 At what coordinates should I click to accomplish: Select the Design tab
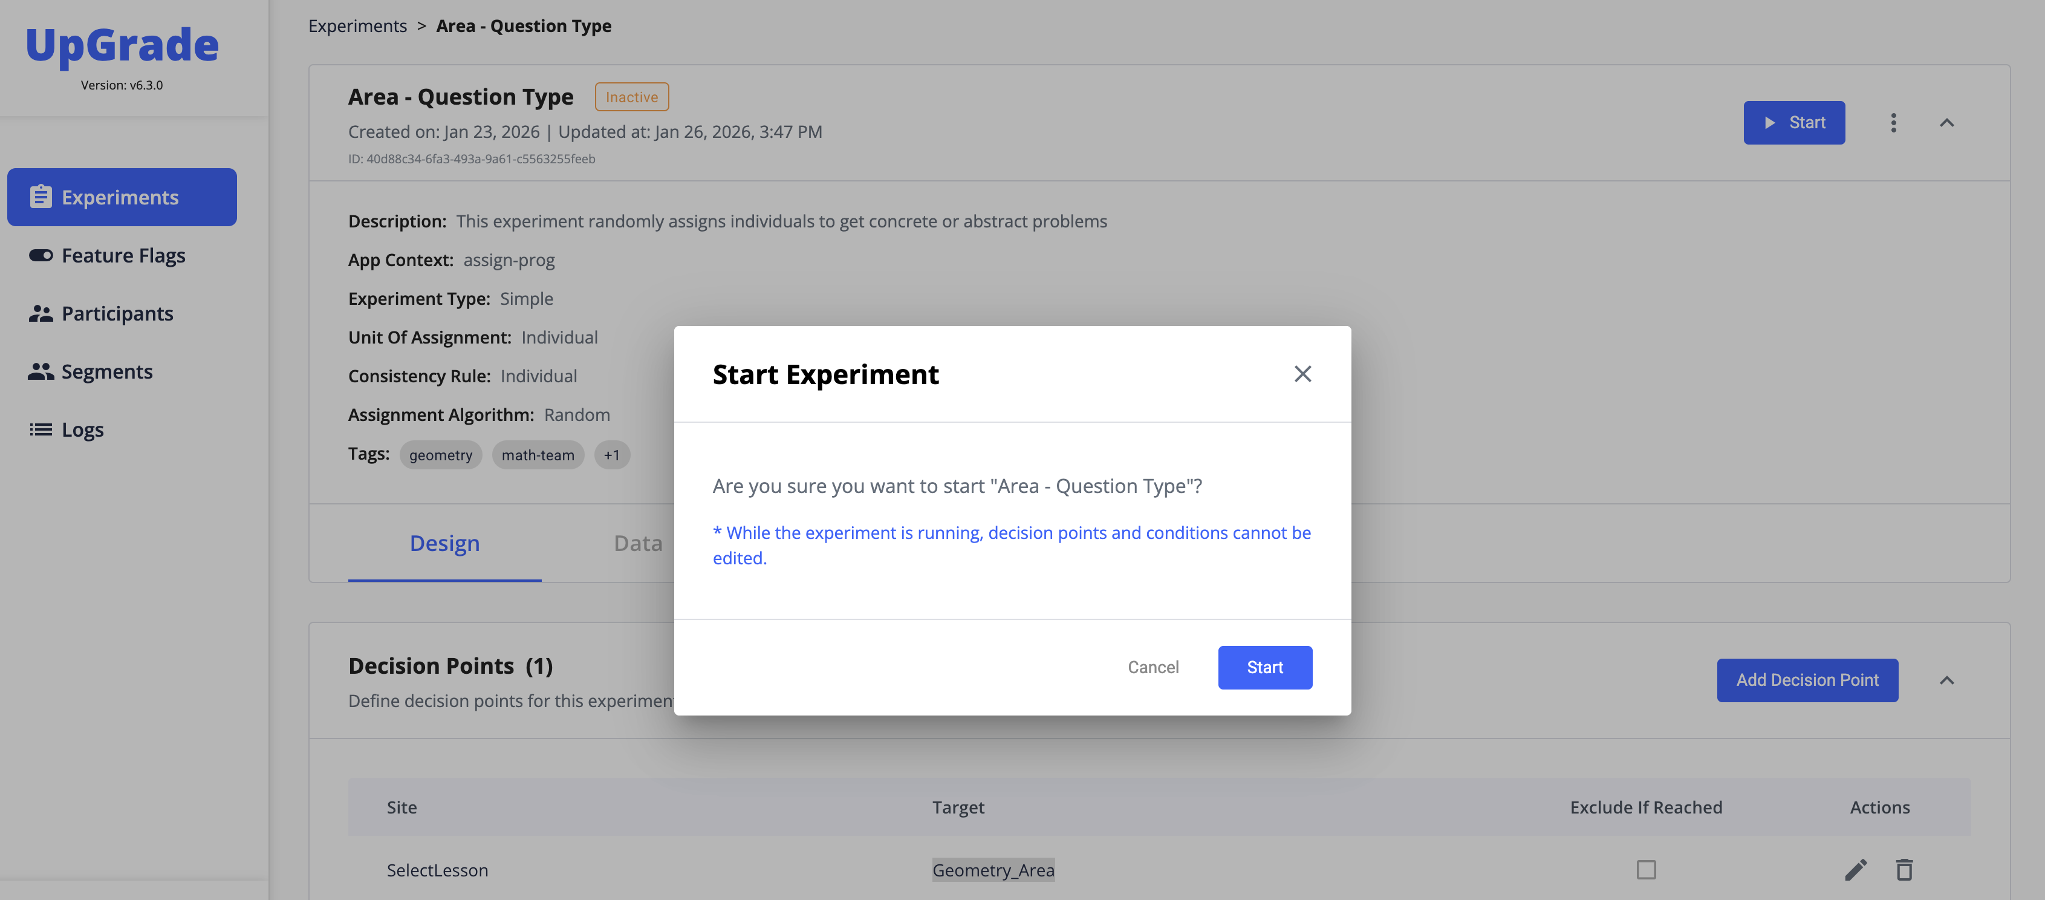pyautogui.click(x=444, y=543)
